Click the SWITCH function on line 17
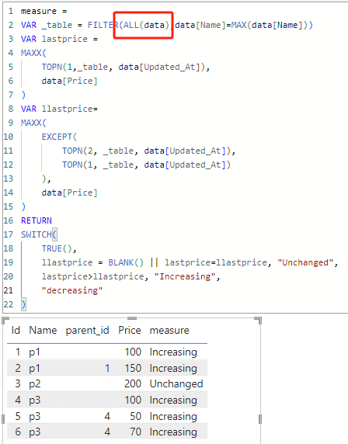Image resolution: width=348 pixels, height=444 pixels. [37, 234]
